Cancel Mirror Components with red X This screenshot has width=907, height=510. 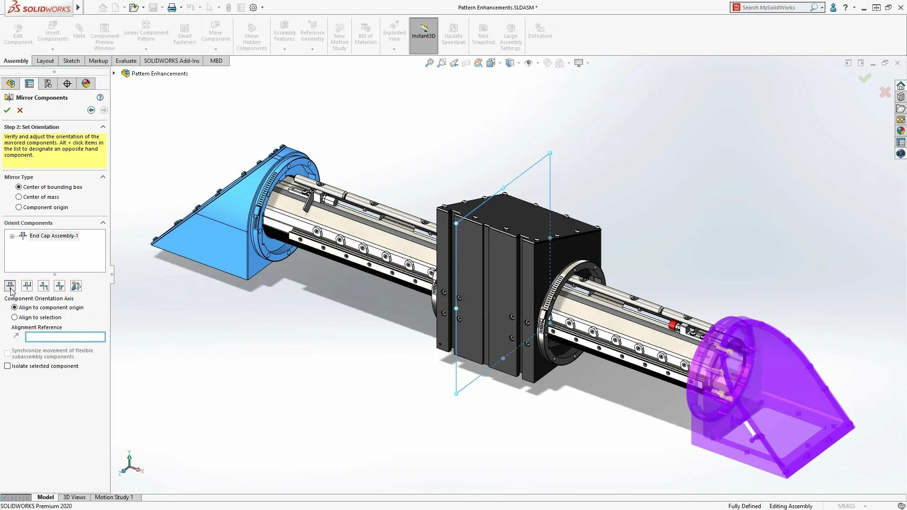pos(20,110)
